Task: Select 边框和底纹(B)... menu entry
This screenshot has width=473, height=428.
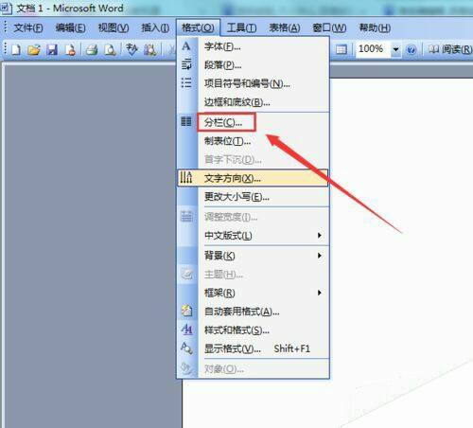Action: point(253,102)
